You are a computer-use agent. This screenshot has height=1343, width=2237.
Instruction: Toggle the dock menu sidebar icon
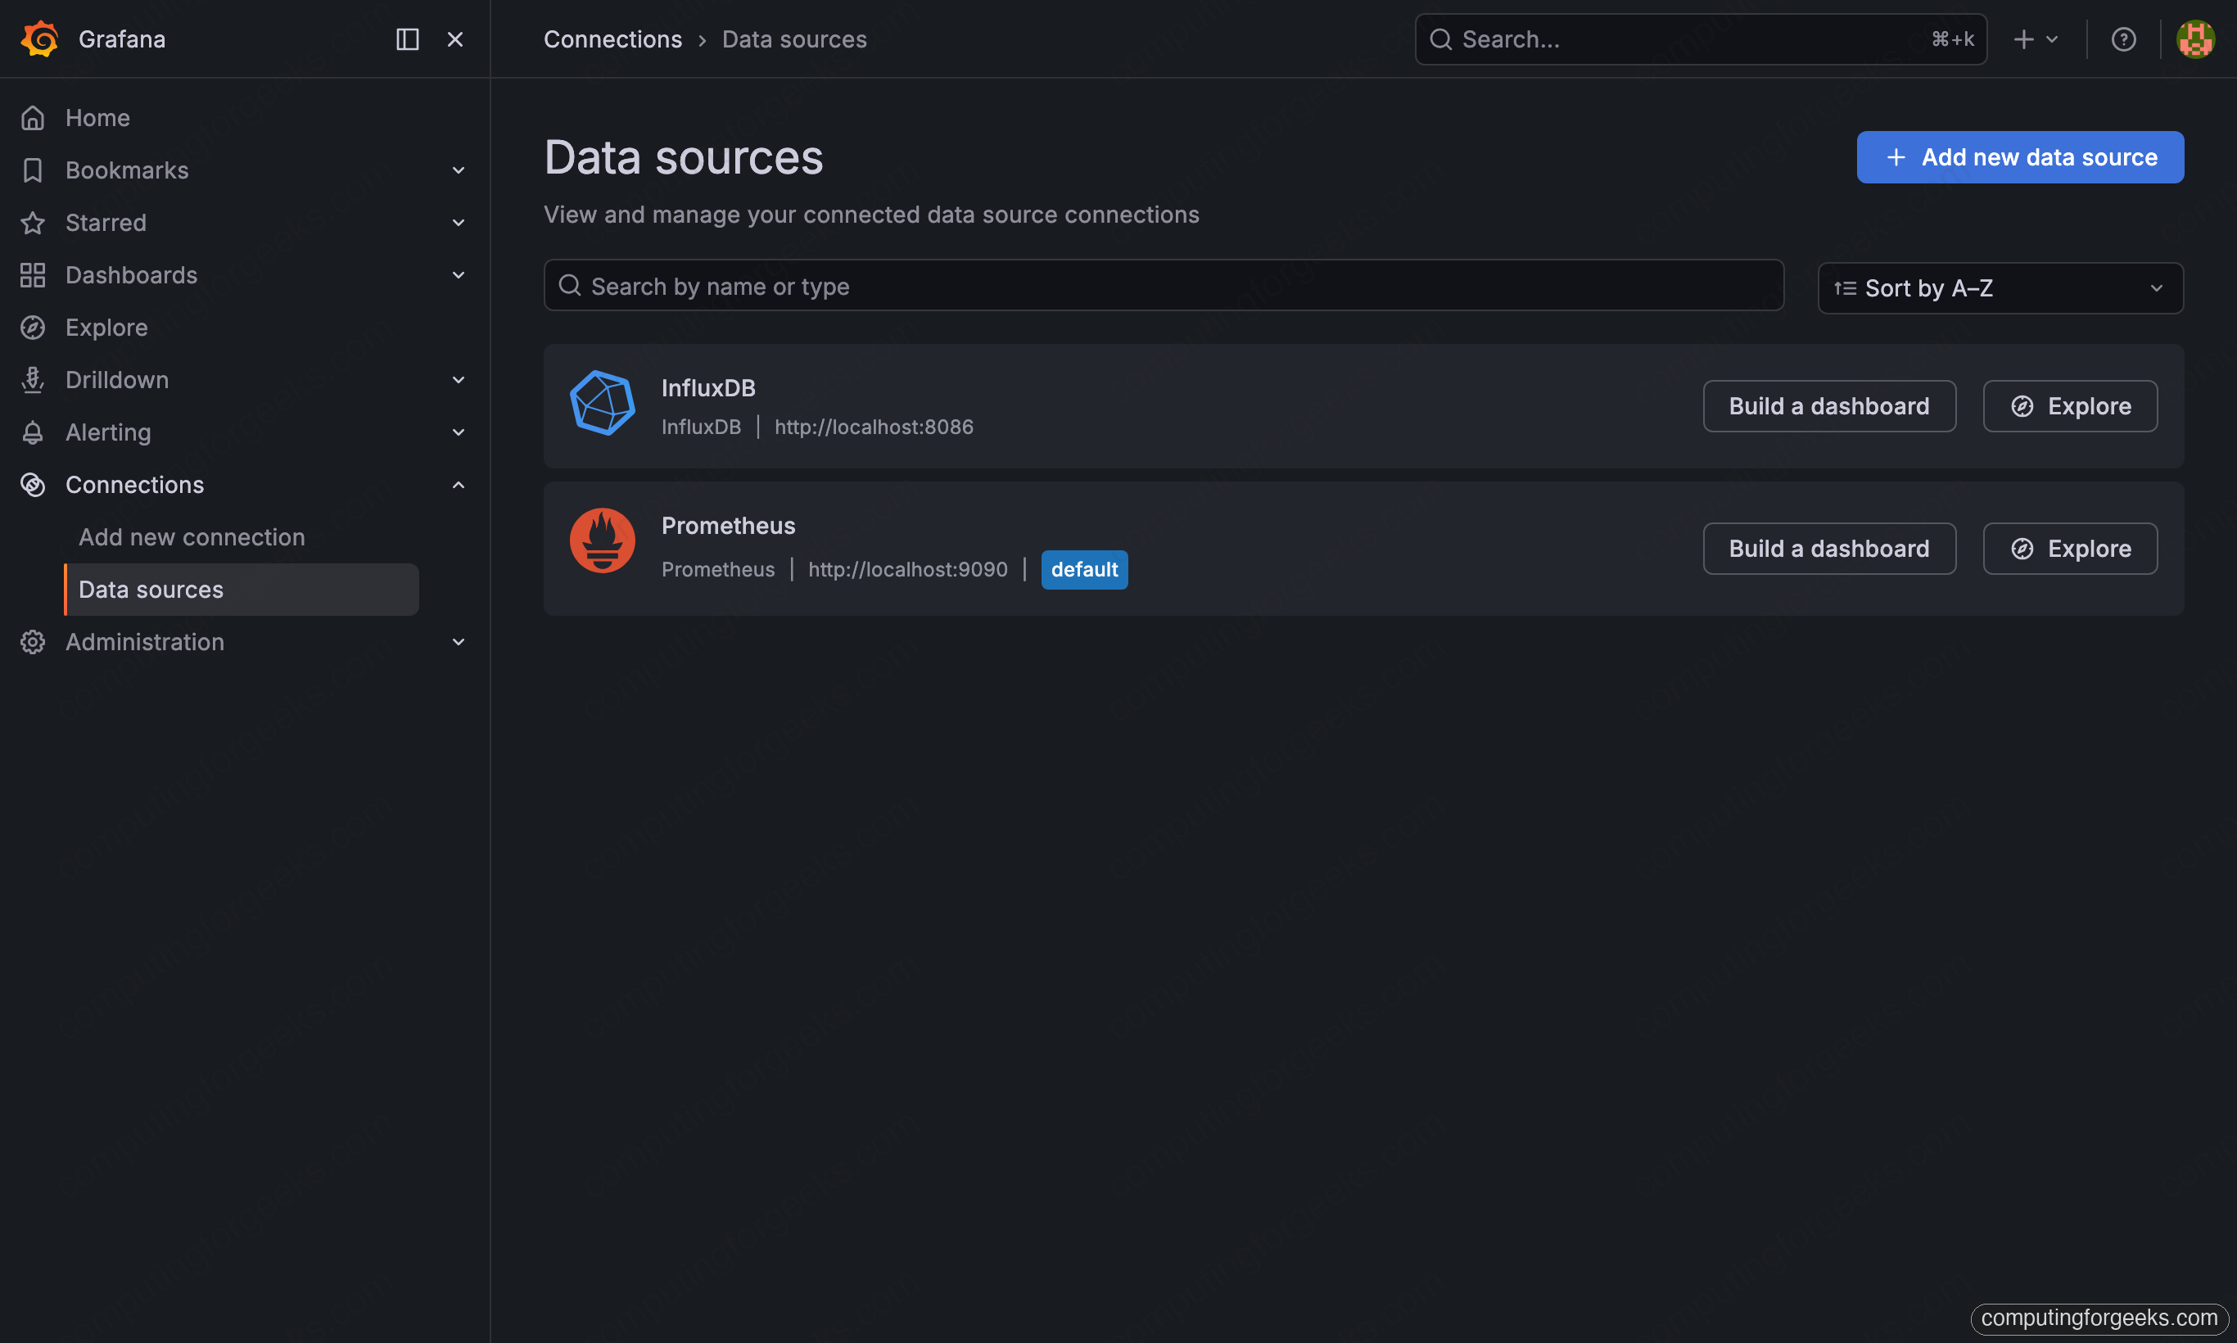(x=407, y=39)
